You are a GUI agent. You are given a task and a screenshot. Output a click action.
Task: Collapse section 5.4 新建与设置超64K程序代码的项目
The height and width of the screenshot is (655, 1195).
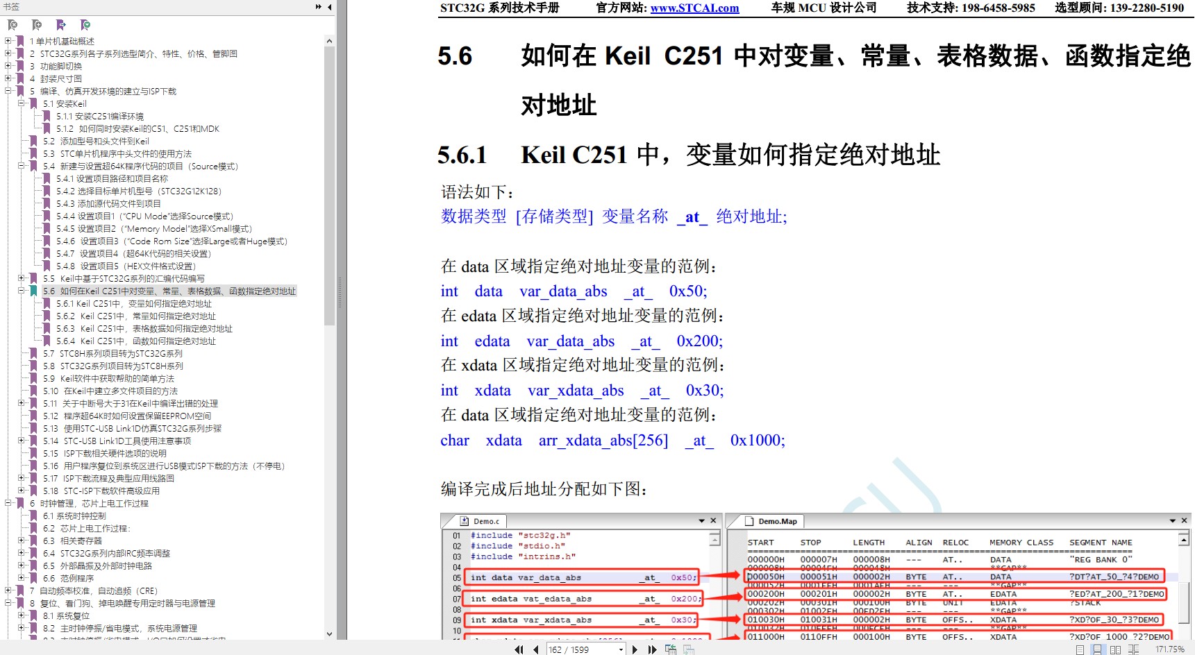(x=22, y=166)
